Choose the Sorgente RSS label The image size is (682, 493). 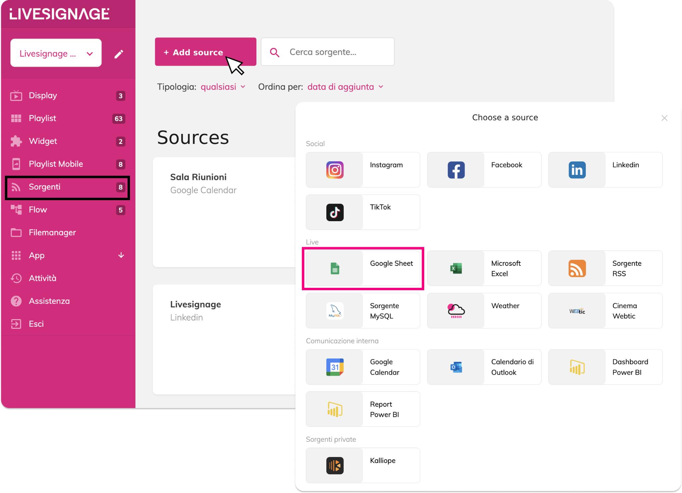(627, 268)
